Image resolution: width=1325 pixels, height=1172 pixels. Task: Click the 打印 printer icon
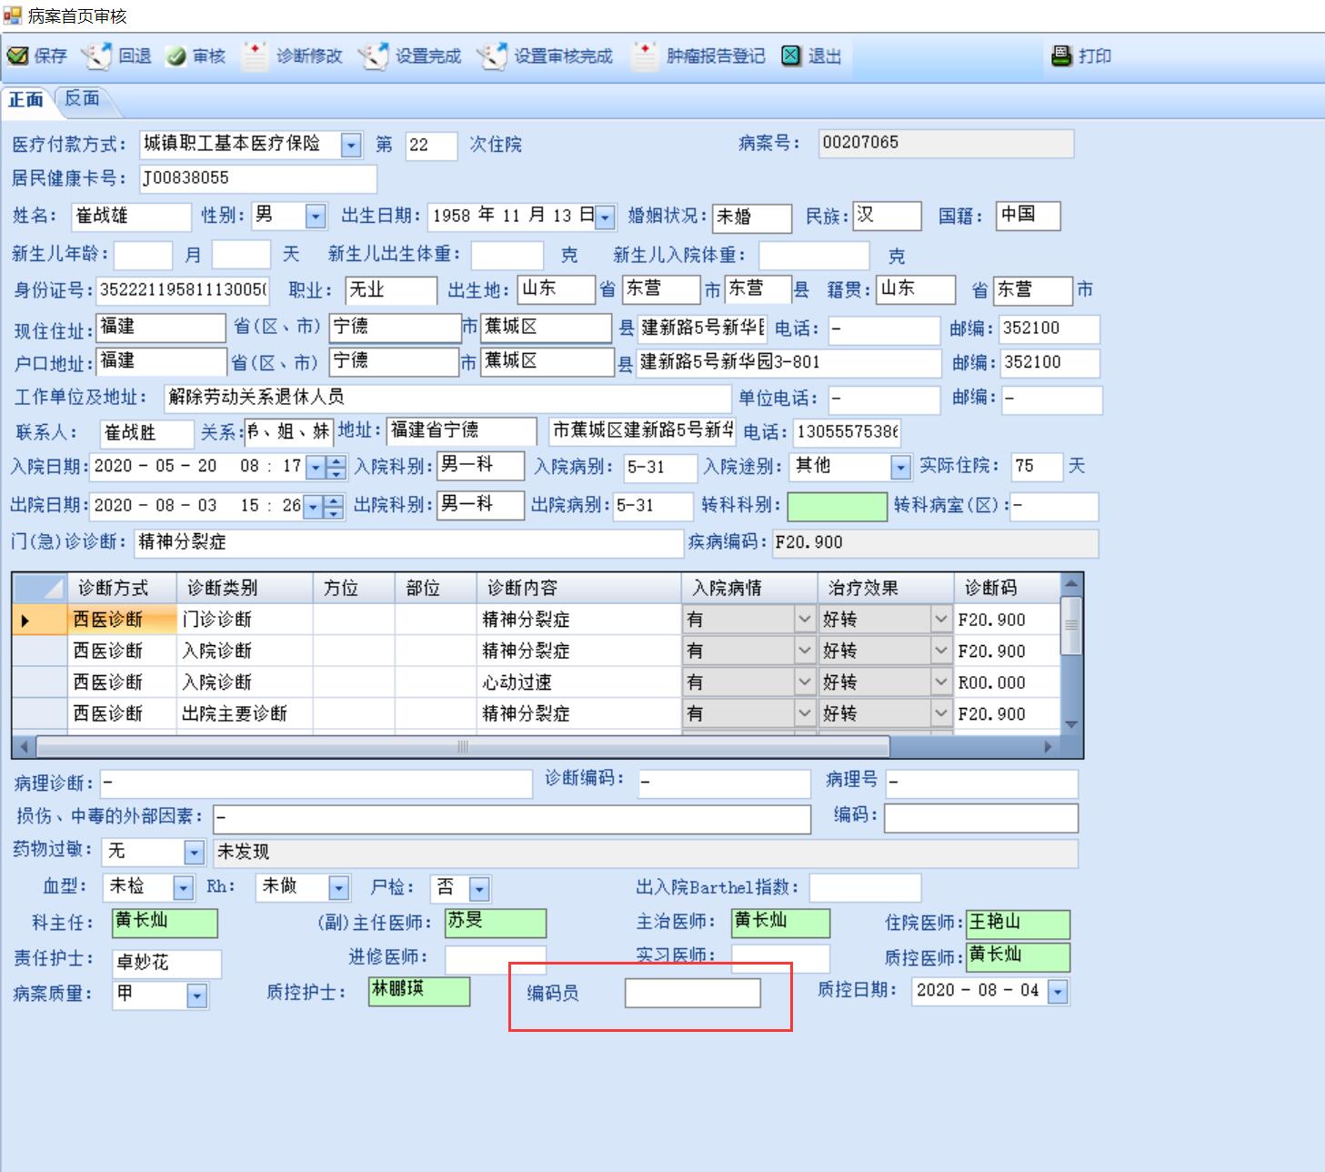(1061, 56)
